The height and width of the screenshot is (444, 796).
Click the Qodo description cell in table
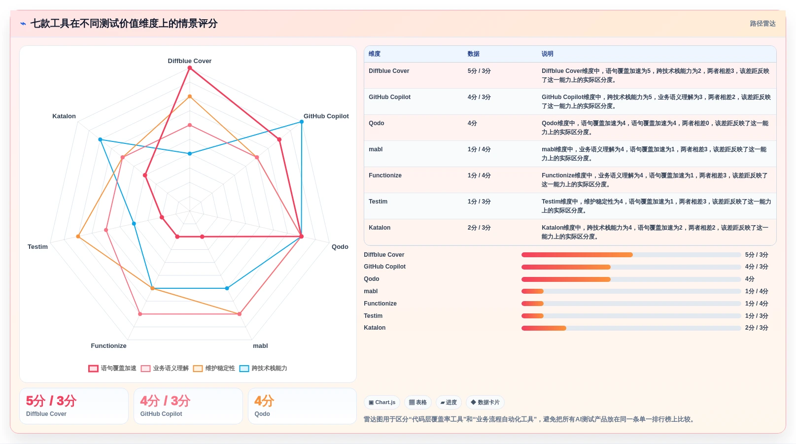[656, 128]
